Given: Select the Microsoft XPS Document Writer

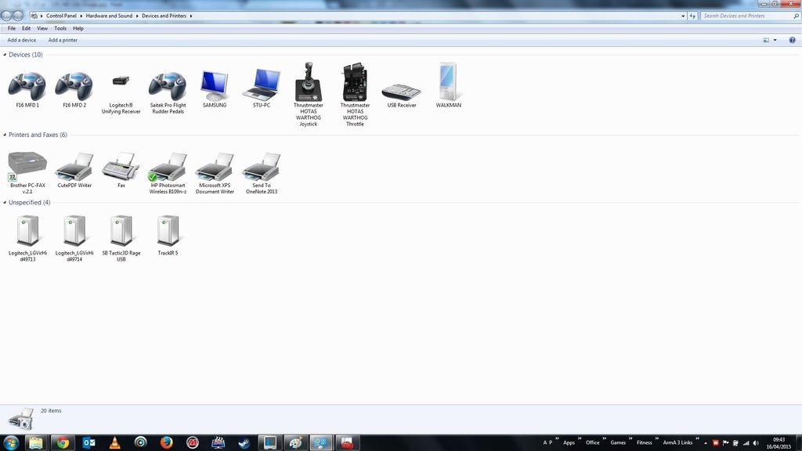Looking at the screenshot, I should [x=215, y=173].
